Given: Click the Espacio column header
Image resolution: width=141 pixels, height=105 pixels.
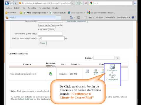Looking at the screenshot, I should (75, 64).
